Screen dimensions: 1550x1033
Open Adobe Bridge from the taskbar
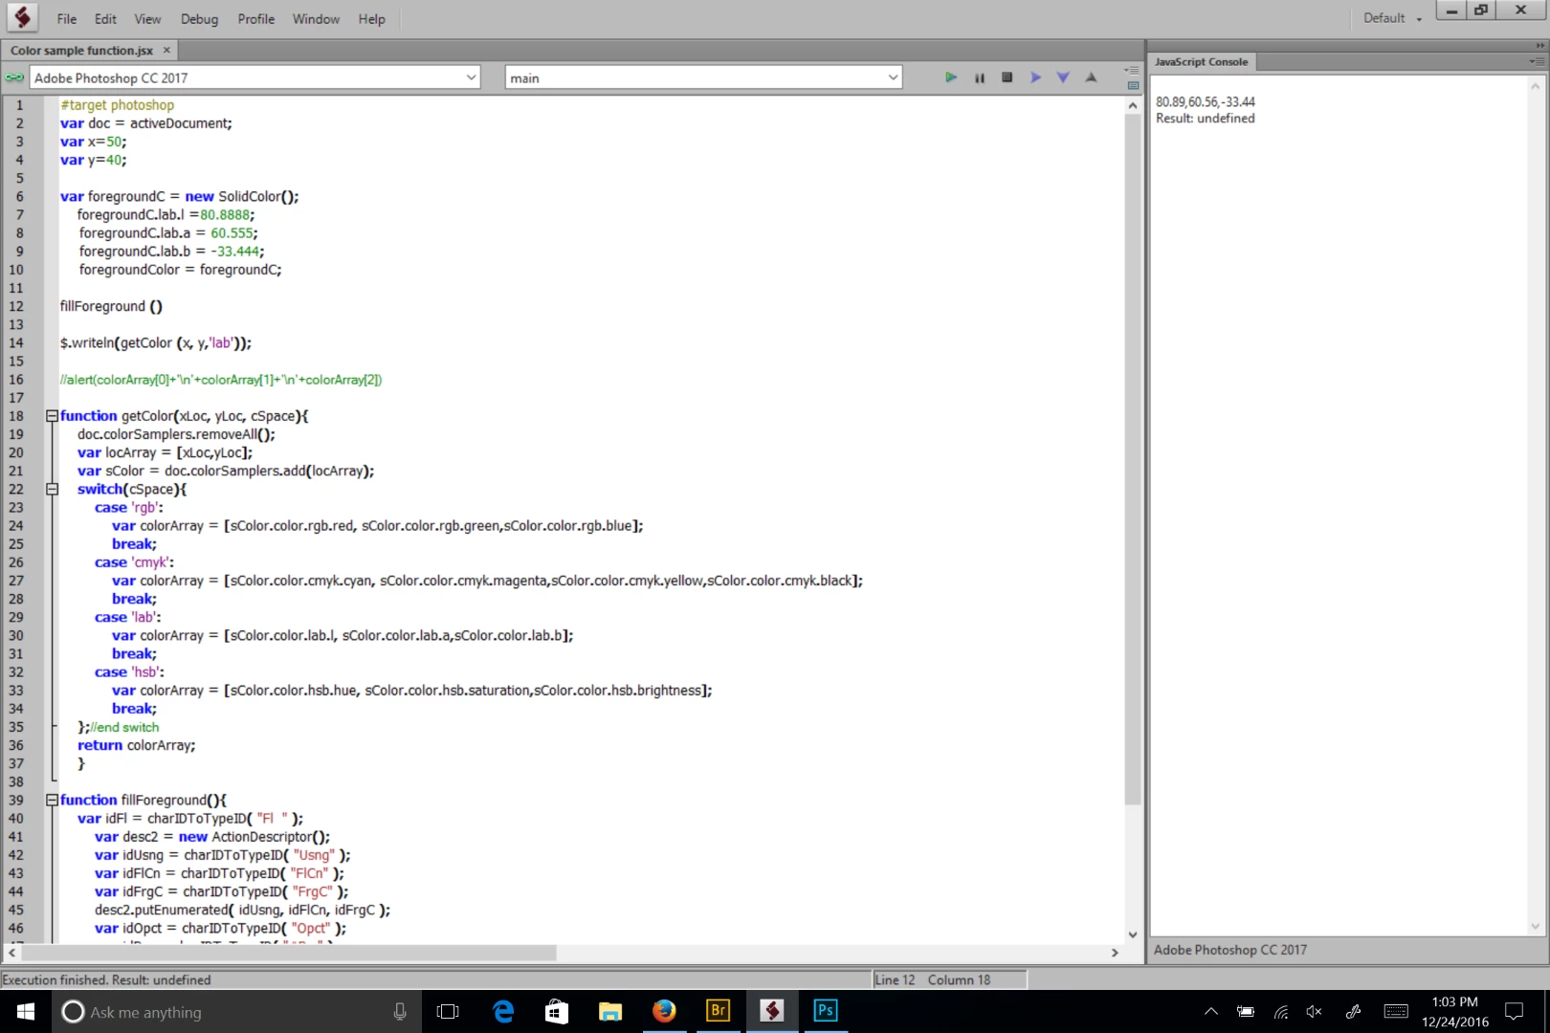(x=718, y=1011)
